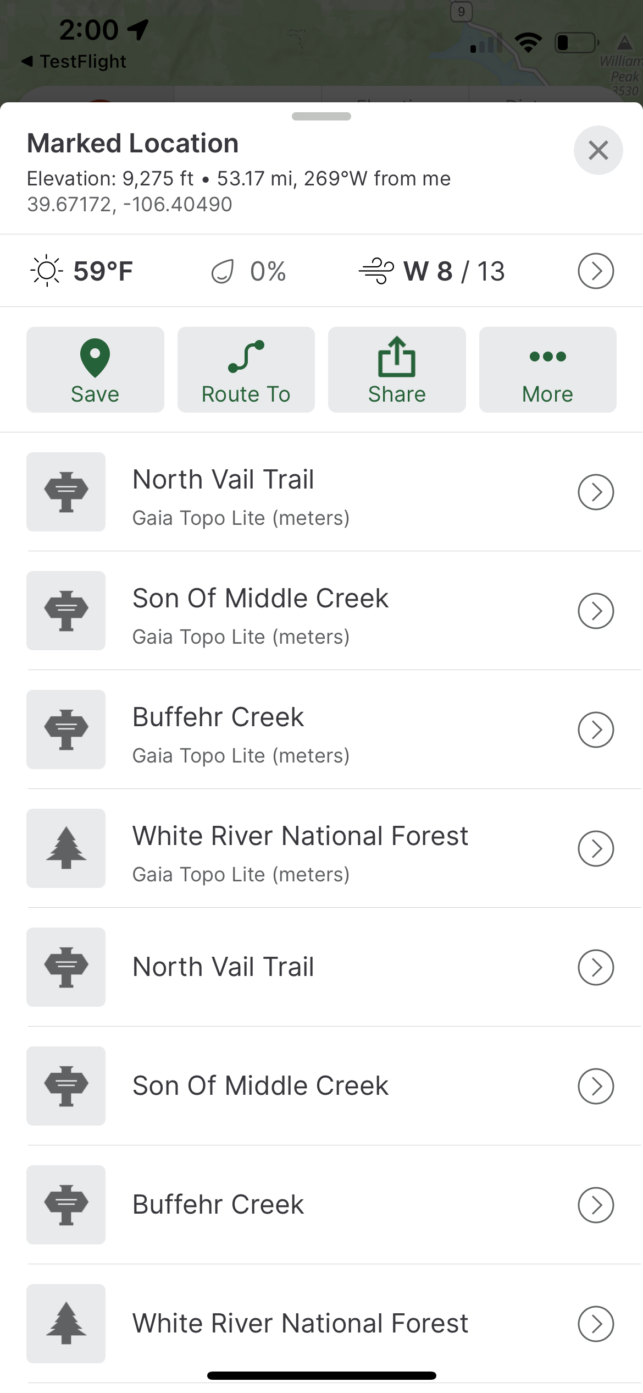Open the More options ellipsis
The image size is (643, 1393).
(x=547, y=357)
